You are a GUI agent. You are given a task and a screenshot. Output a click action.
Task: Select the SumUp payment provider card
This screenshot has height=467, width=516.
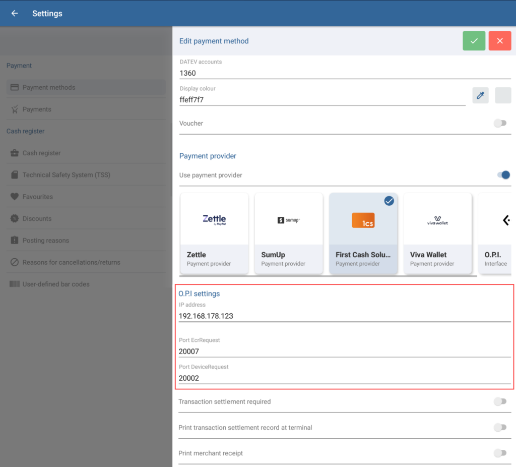click(289, 233)
